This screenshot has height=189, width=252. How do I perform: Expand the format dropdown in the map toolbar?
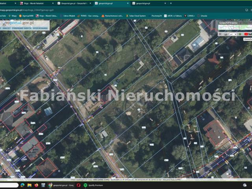pos(233,34)
